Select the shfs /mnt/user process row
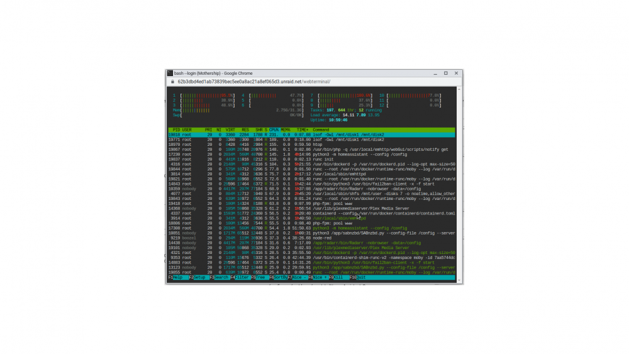Screen dimensions: 629x354 [x=312, y=194]
